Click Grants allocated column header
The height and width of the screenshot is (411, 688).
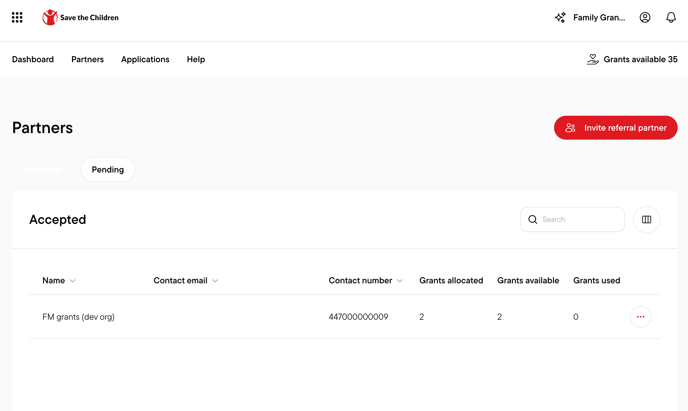pyautogui.click(x=451, y=281)
